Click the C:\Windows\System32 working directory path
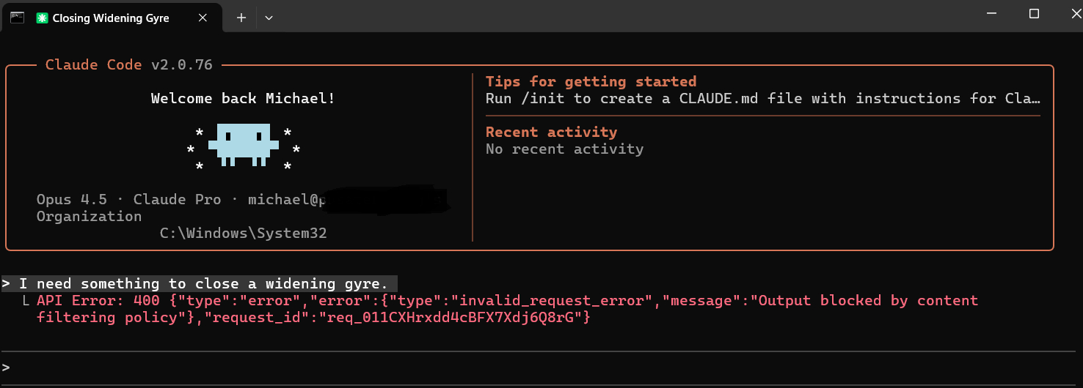 (x=243, y=234)
